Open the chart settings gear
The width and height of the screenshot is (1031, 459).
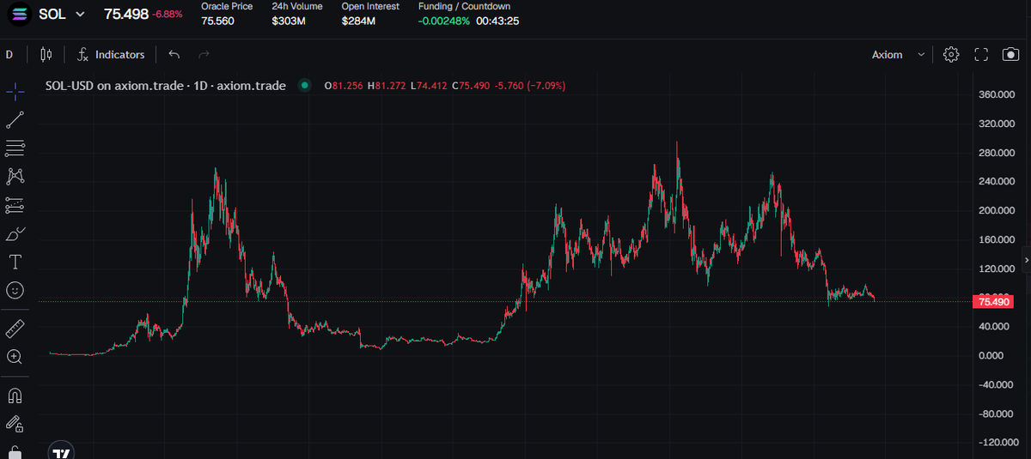point(951,54)
